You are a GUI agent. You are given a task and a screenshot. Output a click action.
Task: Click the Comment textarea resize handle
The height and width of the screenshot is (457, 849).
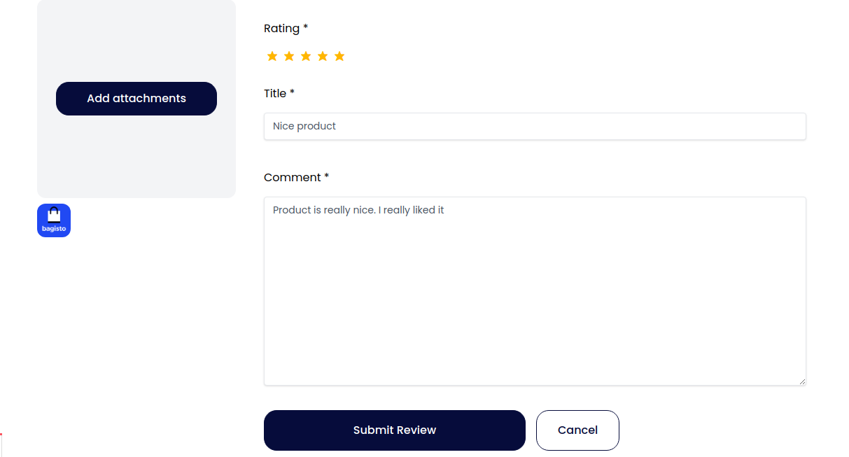(802, 381)
